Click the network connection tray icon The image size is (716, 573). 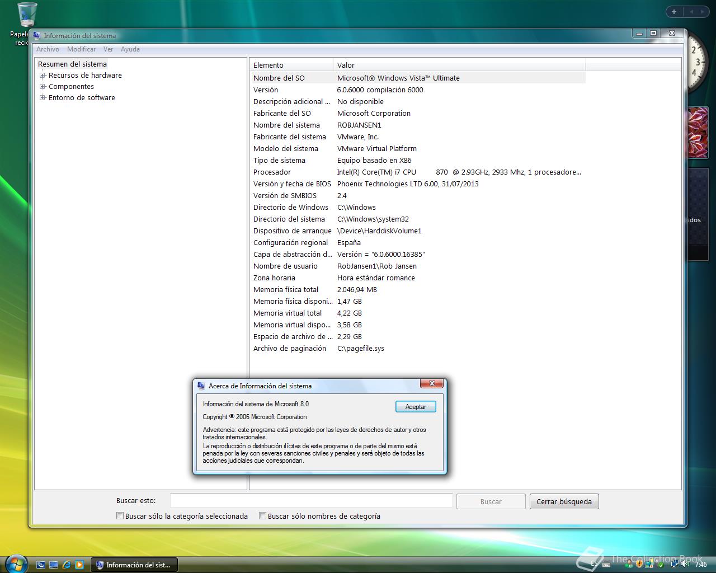[x=675, y=563]
